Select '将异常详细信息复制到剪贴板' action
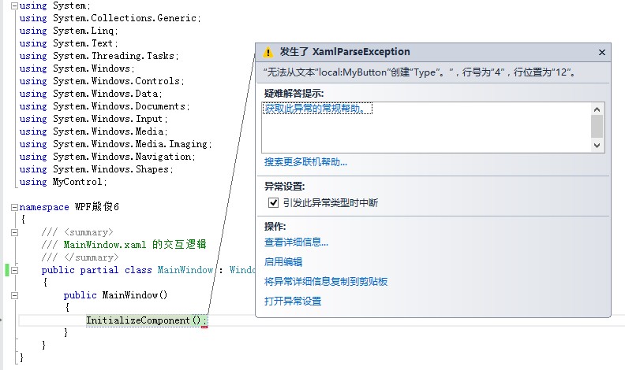625x370 pixels. [326, 282]
